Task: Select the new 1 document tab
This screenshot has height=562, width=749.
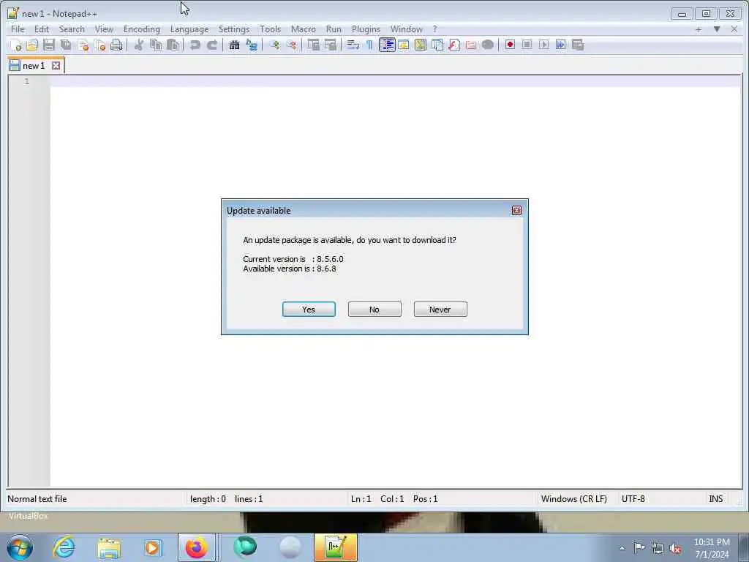Action: click(36, 65)
